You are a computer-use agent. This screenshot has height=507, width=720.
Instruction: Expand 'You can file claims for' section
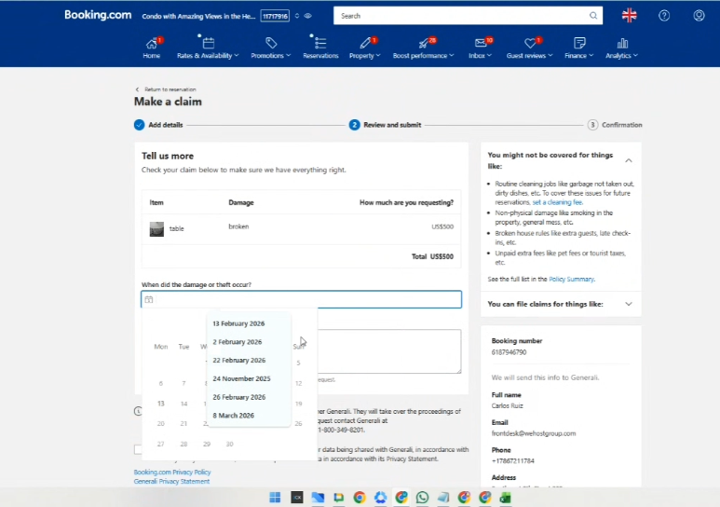tap(629, 304)
